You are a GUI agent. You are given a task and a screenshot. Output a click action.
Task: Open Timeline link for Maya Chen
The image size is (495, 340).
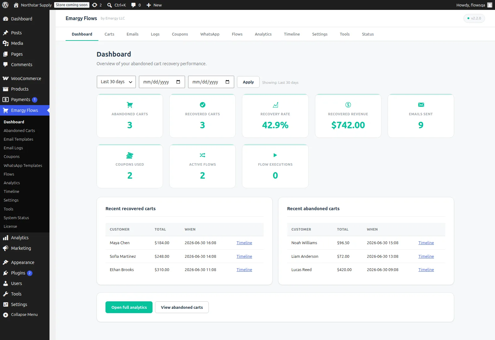(x=244, y=243)
